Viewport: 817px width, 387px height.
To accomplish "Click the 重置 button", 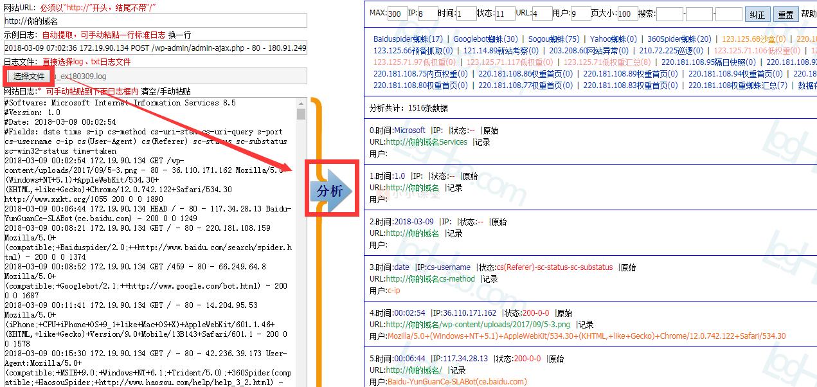I will click(x=785, y=13).
